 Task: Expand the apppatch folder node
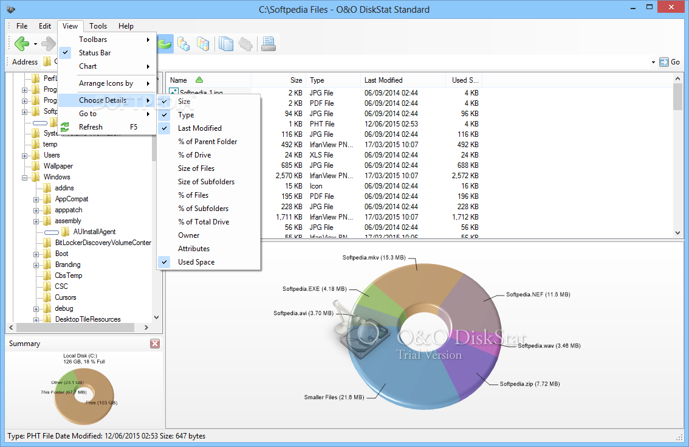pyautogui.click(x=36, y=210)
